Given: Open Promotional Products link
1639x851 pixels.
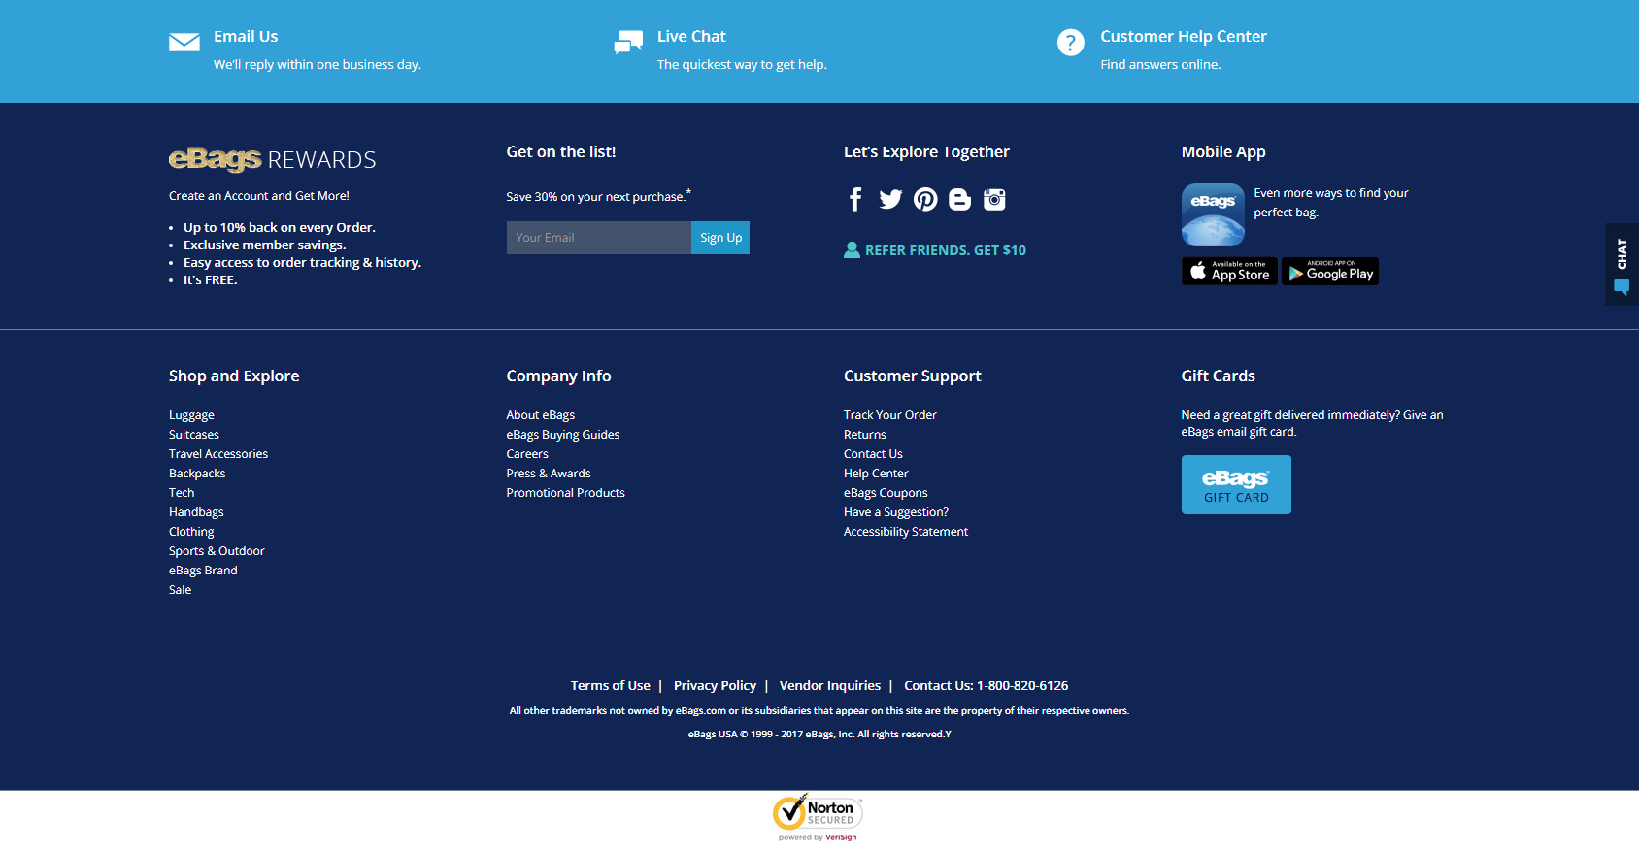Looking at the screenshot, I should click(566, 493).
